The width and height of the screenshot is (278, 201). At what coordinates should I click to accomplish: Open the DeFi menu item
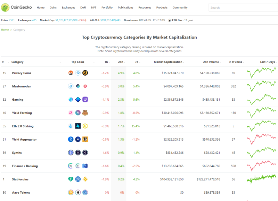pos(83,7)
